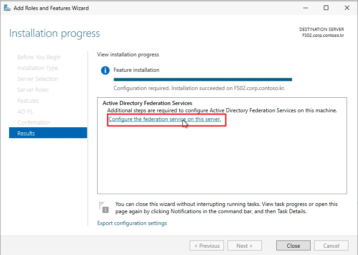Select the Confirmation step in sidebar
This screenshot has width=358, height=255.
(x=34, y=122)
